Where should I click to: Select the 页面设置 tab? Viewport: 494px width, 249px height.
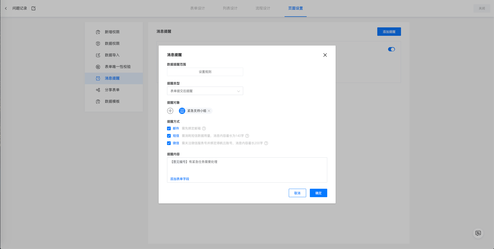click(296, 8)
